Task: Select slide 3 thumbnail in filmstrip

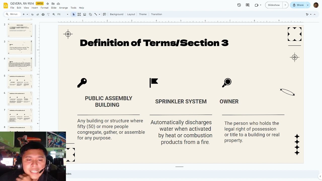Action: pos(20,47)
